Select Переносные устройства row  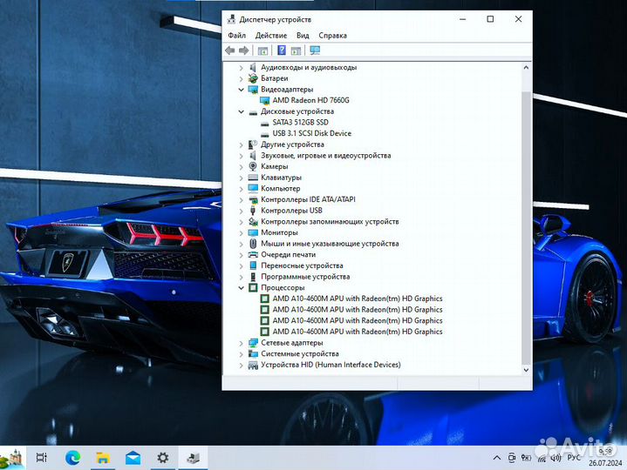point(302,265)
